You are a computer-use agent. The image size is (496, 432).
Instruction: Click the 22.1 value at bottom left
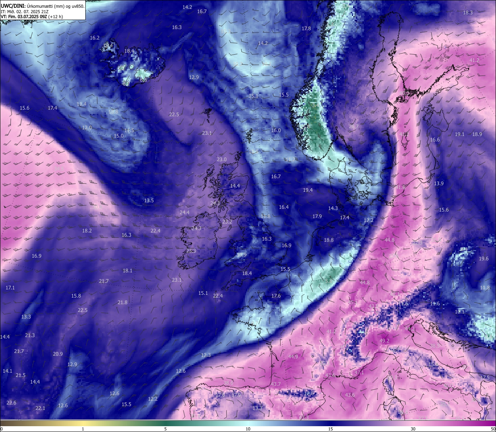point(40,408)
